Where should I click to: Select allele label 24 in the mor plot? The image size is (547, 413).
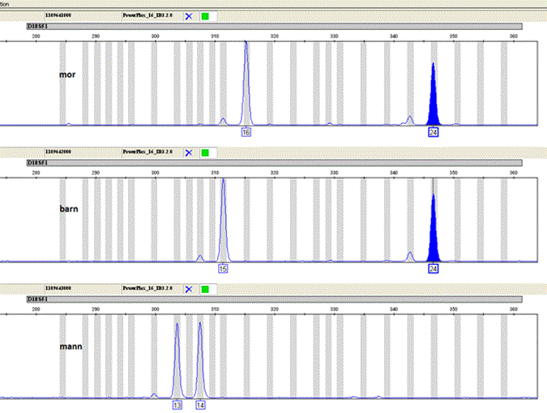pyautogui.click(x=434, y=131)
